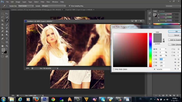Select the Quick Selection tool

(7, 17)
